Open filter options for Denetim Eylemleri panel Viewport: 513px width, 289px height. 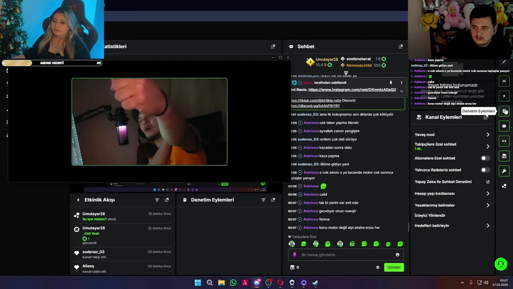263,200
